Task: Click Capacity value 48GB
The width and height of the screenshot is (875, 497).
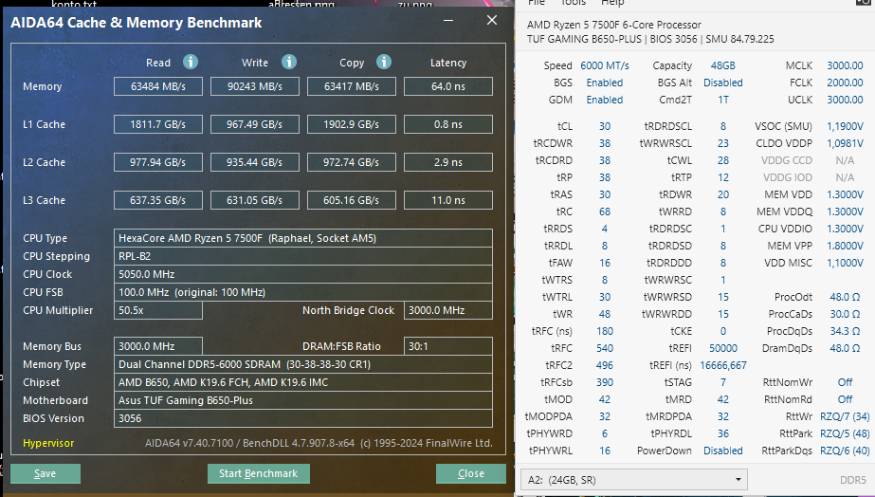Action: point(722,65)
